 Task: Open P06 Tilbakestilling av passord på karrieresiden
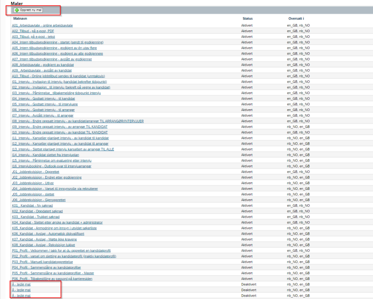[52, 279]
